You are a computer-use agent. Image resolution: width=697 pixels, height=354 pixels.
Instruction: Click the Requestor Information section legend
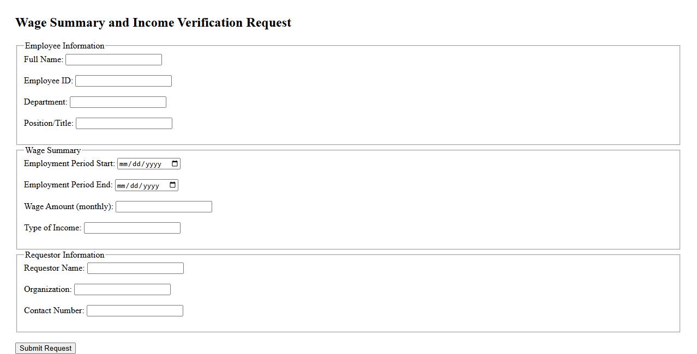(x=64, y=255)
